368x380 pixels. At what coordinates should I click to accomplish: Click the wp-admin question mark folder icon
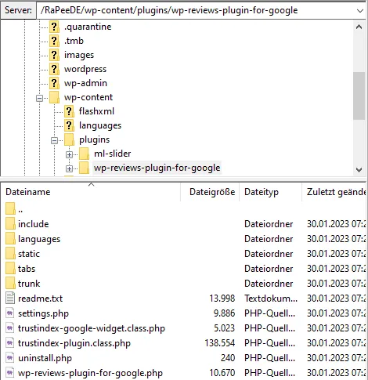(x=54, y=83)
